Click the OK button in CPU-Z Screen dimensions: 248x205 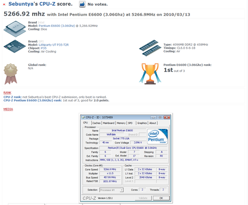pyautogui.click(x=161, y=198)
